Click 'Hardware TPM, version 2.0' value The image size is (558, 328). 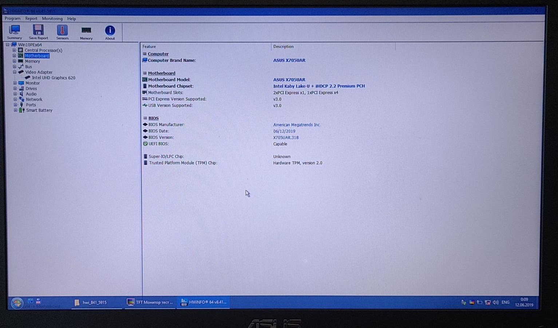point(298,163)
